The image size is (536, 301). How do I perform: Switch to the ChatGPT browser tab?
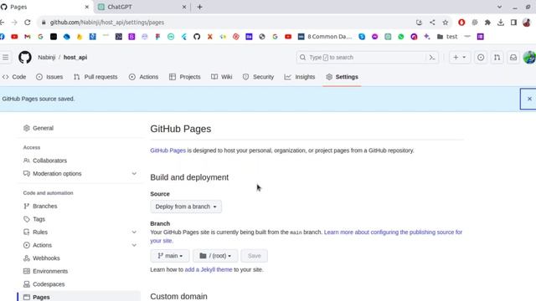point(142,7)
